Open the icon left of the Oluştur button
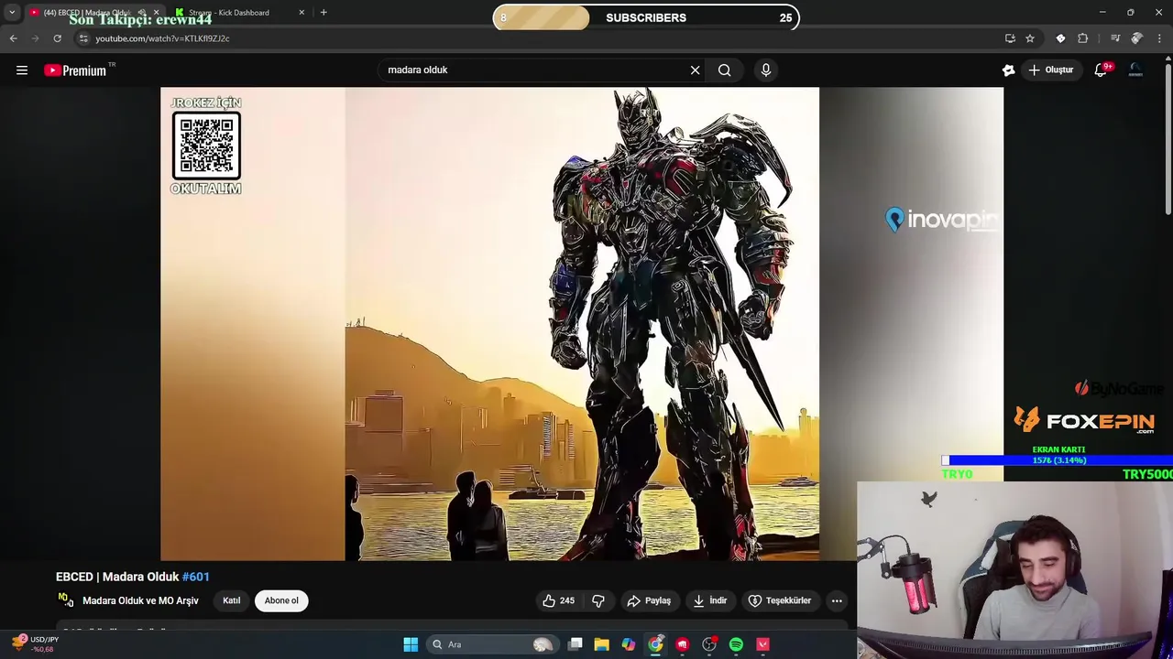The width and height of the screenshot is (1173, 659). (x=1008, y=70)
